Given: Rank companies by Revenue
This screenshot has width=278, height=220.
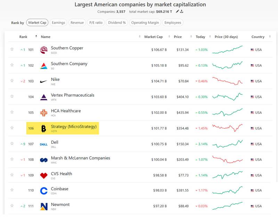Looking at the screenshot, I should tap(77, 23).
